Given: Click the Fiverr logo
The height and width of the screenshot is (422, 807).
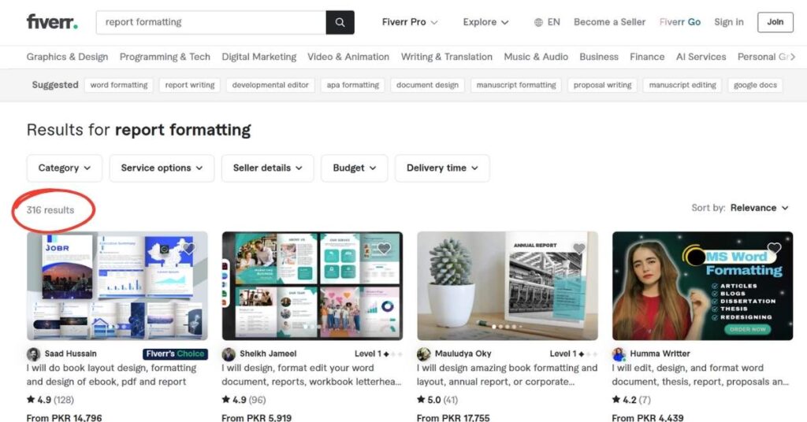Looking at the screenshot, I should [52, 22].
